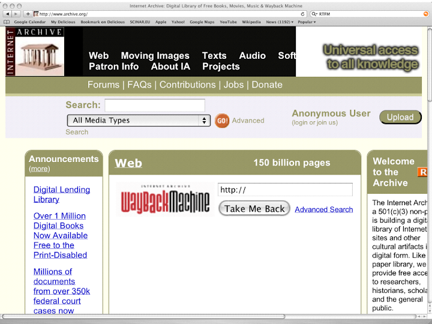
Task: Click the Anonymous User label
Action: tap(331, 113)
